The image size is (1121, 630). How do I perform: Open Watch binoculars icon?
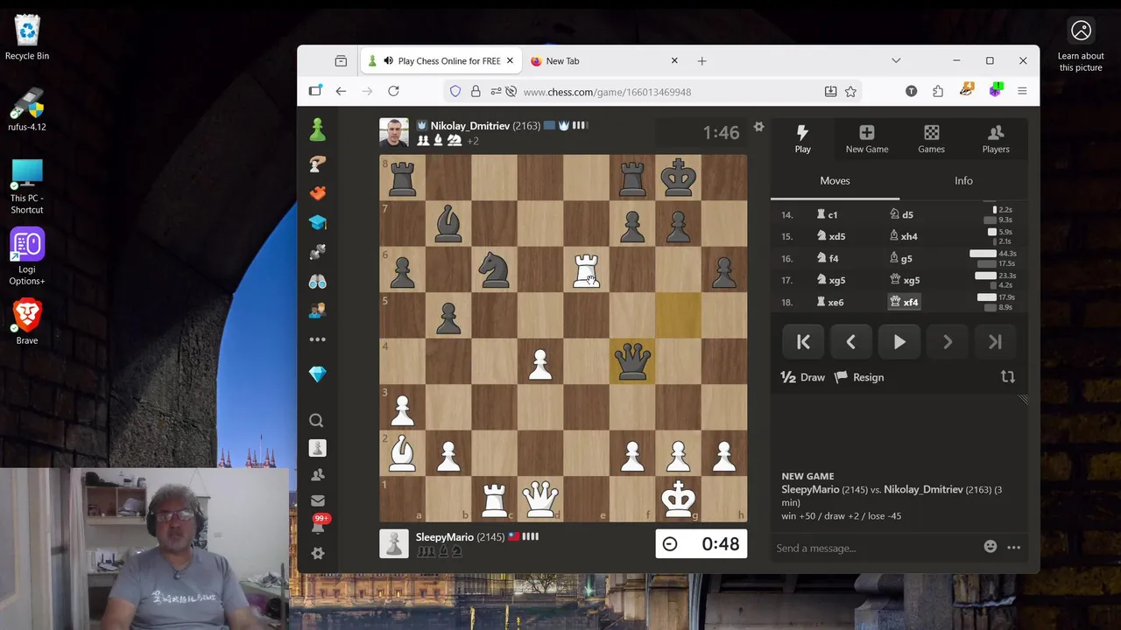tap(317, 282)
